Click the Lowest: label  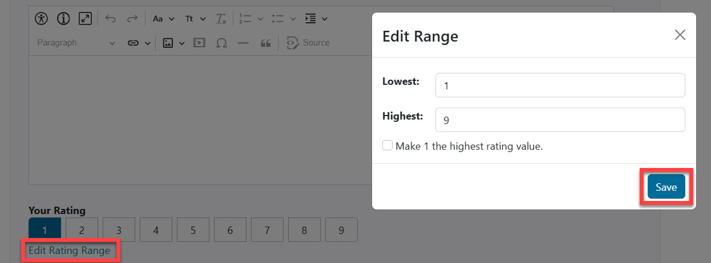point(401,81)
